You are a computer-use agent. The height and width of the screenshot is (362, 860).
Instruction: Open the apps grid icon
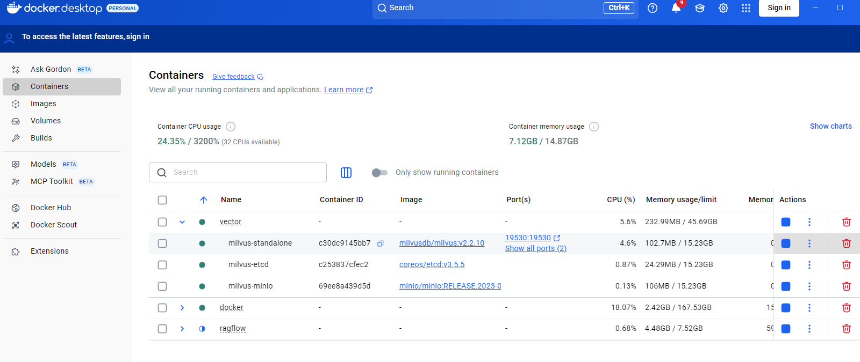(746, 8)
